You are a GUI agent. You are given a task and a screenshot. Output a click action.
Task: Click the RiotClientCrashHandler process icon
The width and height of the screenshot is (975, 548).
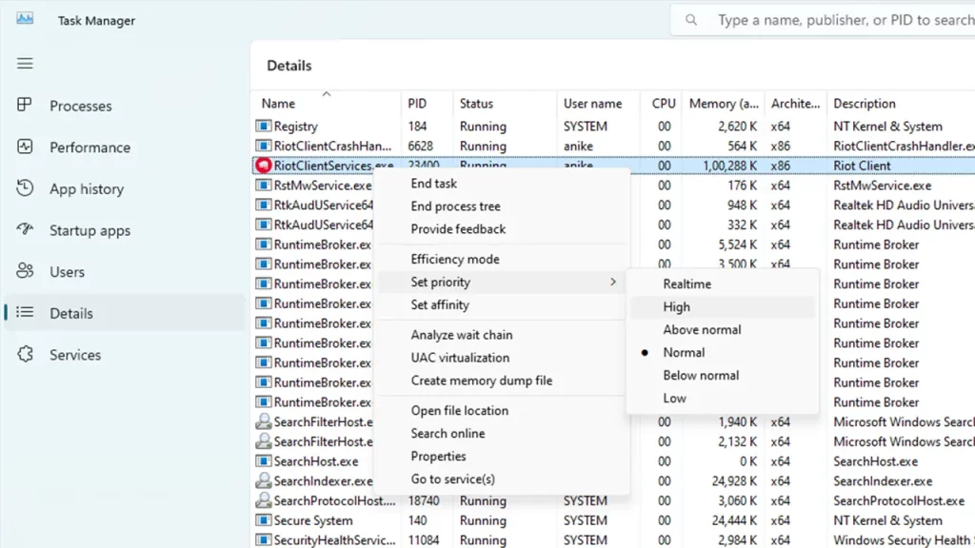(264, 146)
